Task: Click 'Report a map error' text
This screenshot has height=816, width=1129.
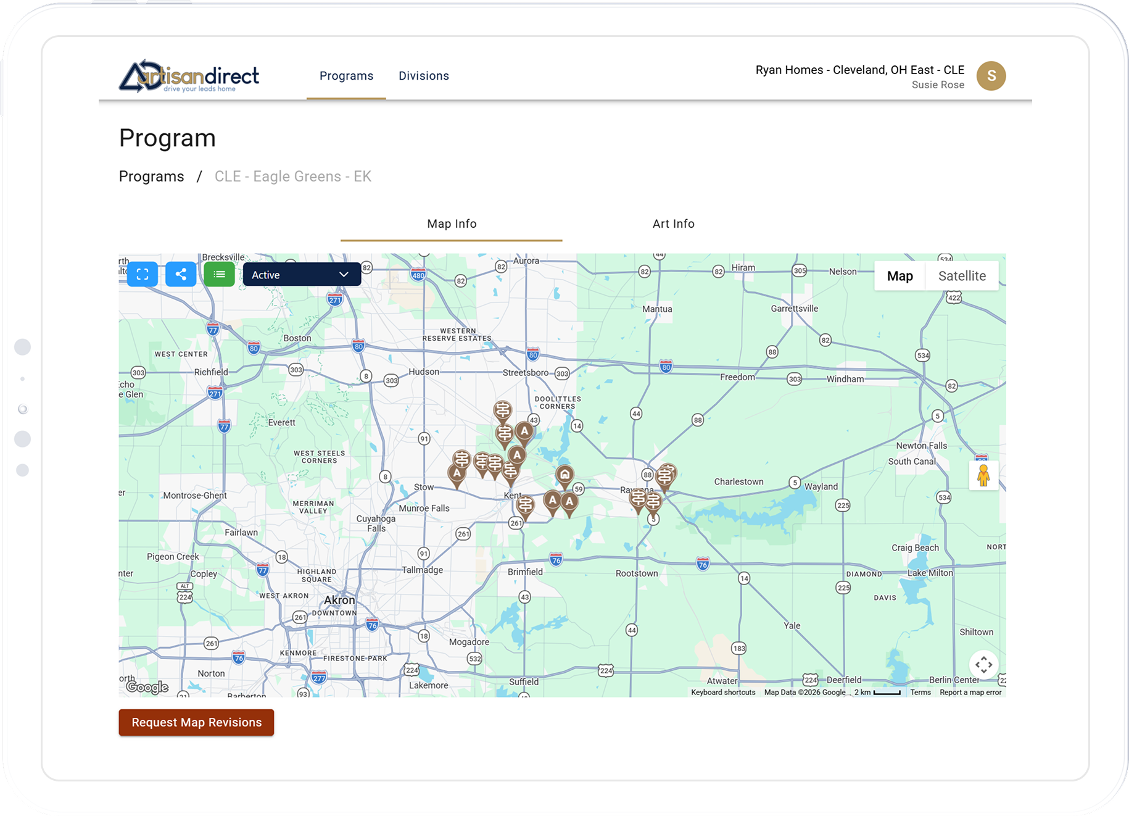Action: [x=971, y=692]
